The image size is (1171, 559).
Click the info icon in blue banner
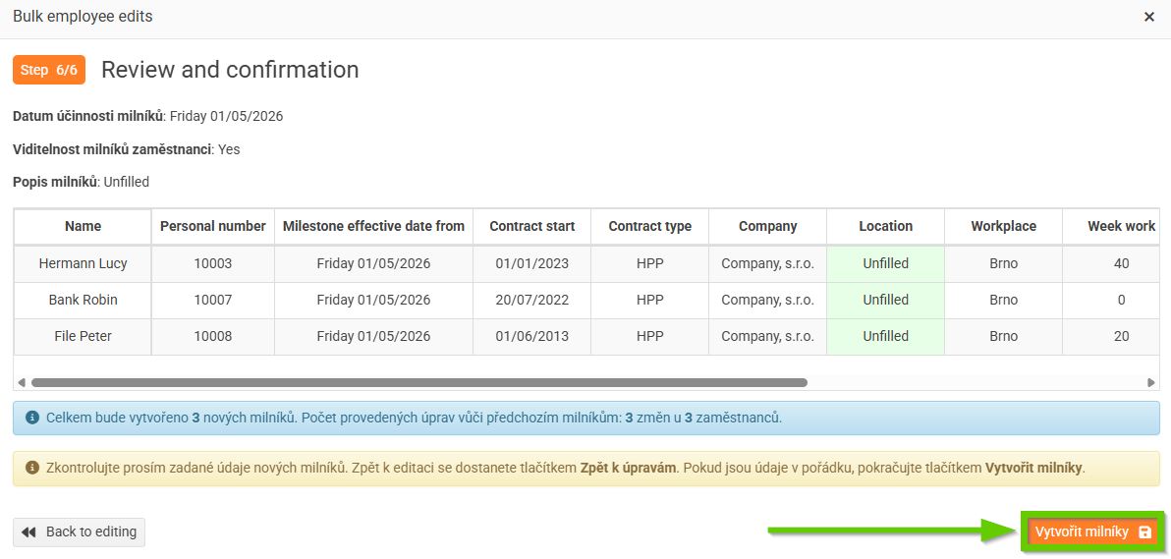32,418
